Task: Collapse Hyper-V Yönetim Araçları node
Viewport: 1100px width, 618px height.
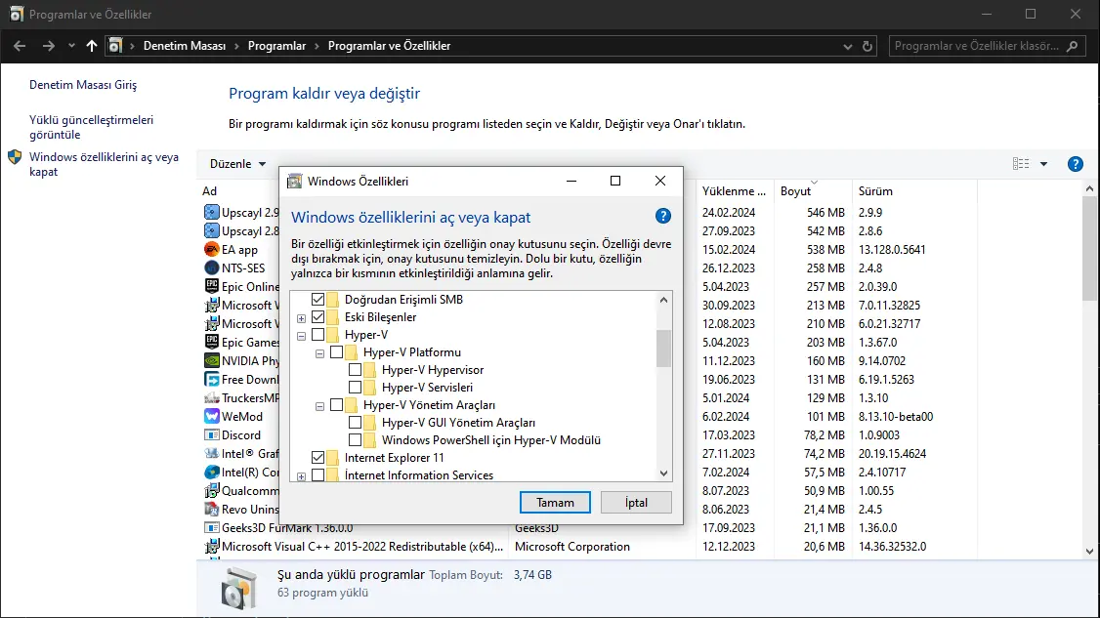Action: tap(319, 406)
